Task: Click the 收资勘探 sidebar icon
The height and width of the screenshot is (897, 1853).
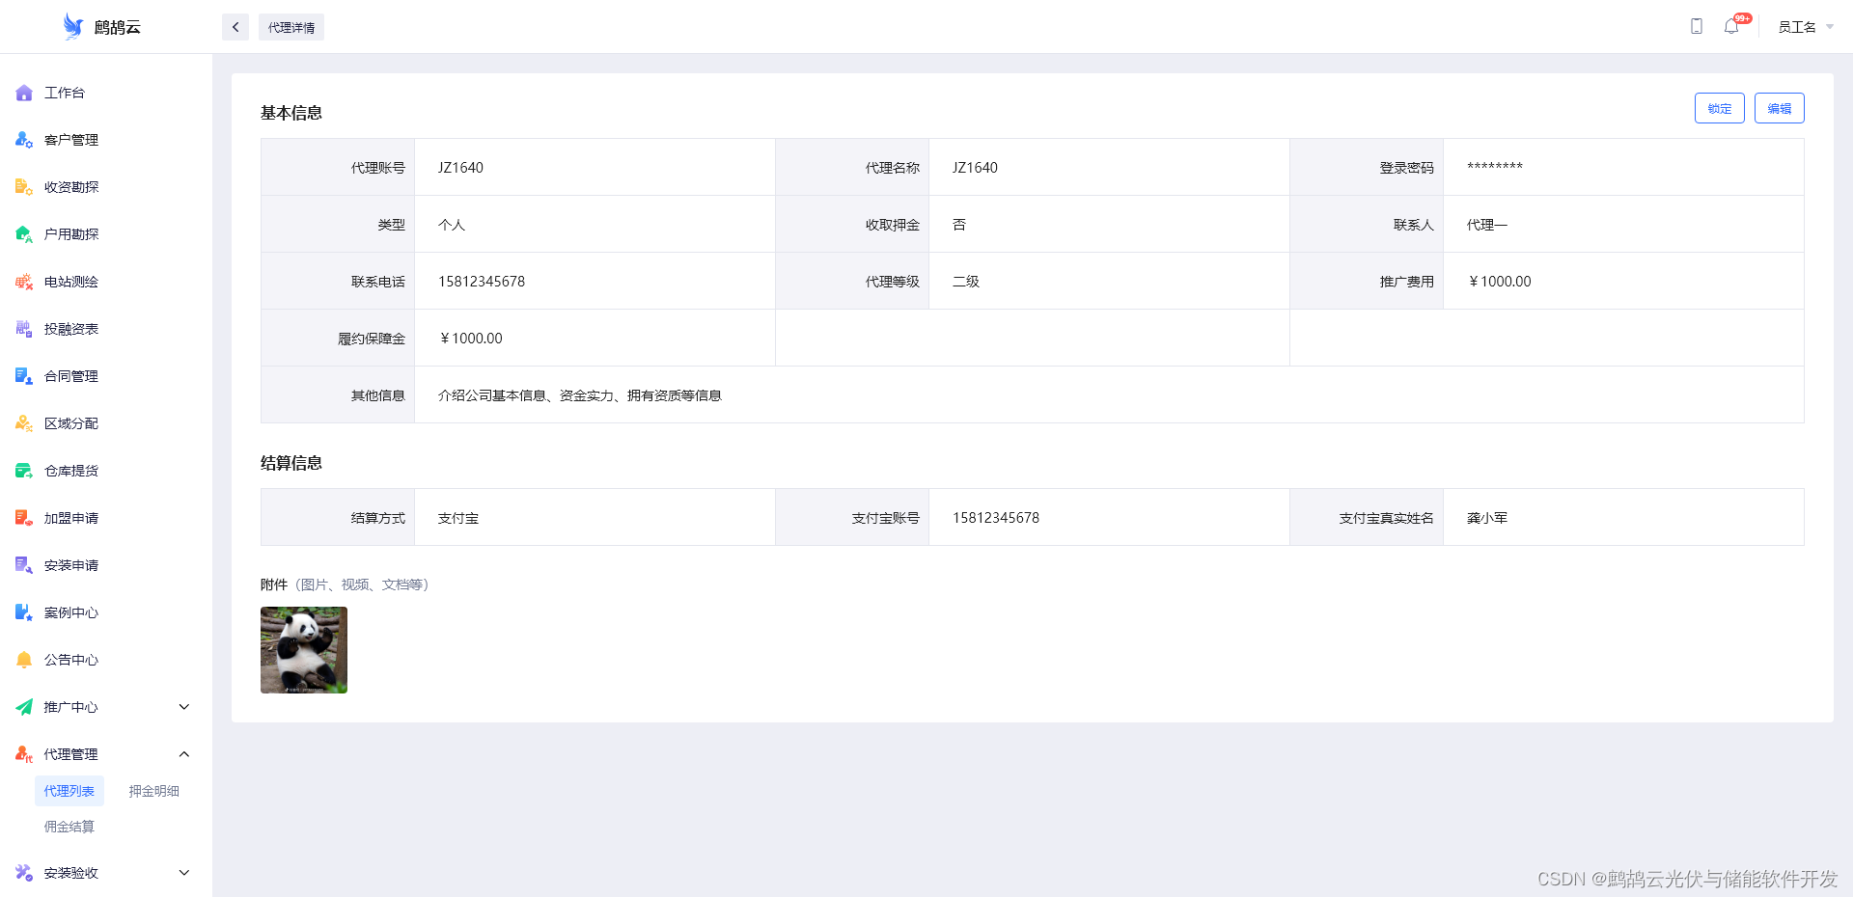Action: pyautogui.click(x=24, y=187)
